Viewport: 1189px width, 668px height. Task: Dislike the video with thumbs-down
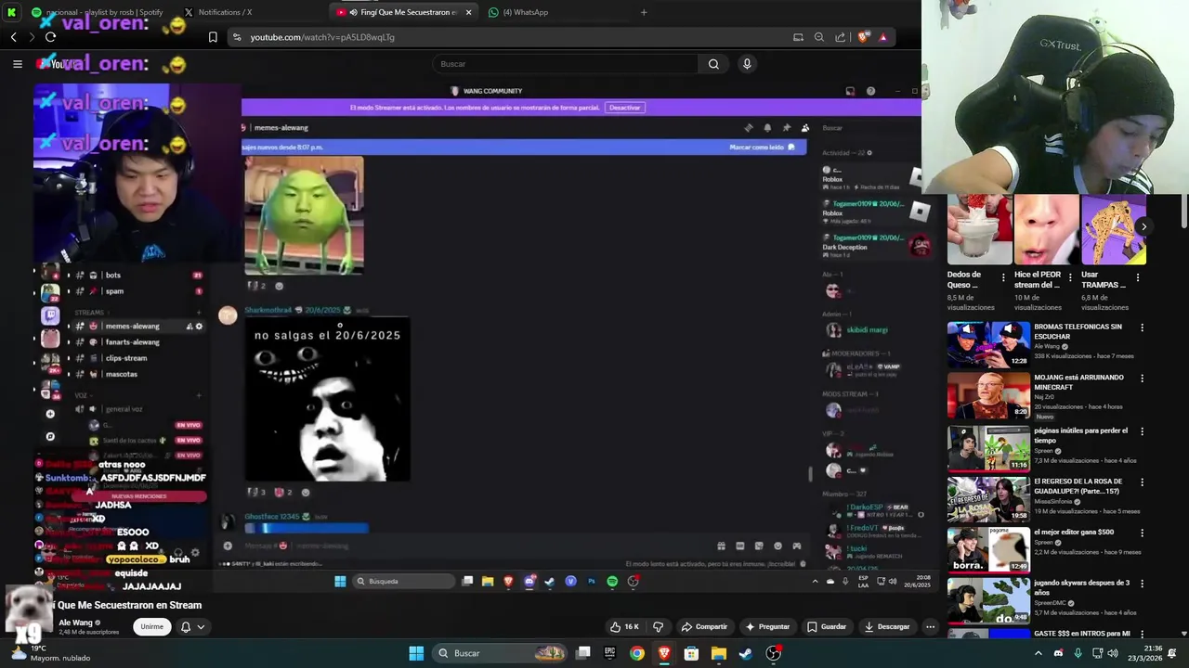(x=658, y=627)
